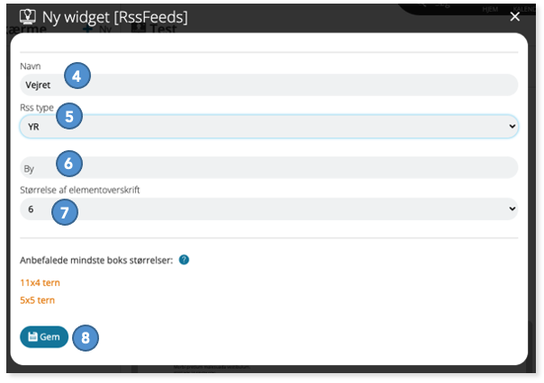544x383 pixels.
Task: Expand the Rss type chevron arrow
Action: point(512,126)
